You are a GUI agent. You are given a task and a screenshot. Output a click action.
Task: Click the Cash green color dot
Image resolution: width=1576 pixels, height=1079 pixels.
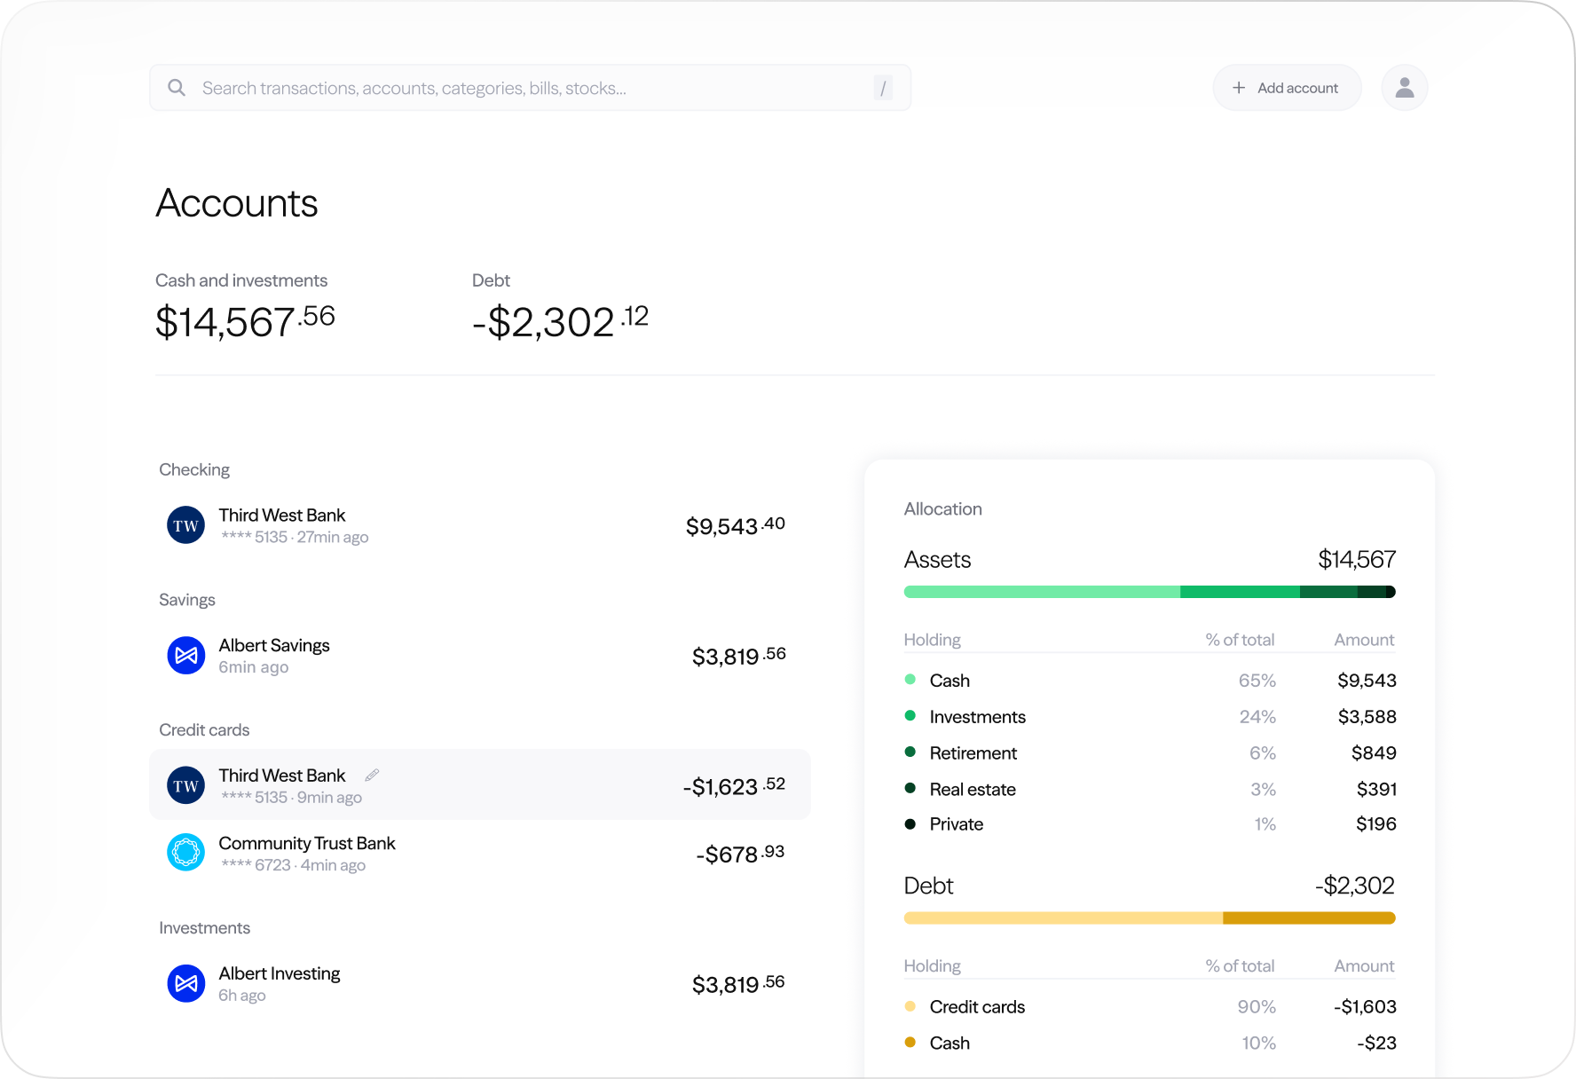pos(910,680)
